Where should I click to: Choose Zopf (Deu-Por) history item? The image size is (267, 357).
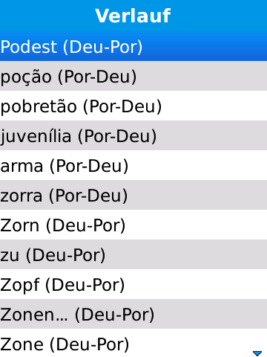point(133,284)
